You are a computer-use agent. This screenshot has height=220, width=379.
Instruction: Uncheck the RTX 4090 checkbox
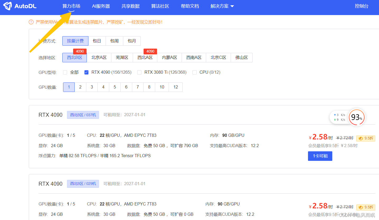(x=86, y=72)
